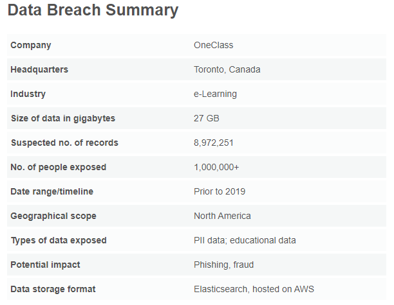This screenshot has height=305, width=394.
Task: Select the Prior to 2019 value
Action: click(x=220, y=191)
